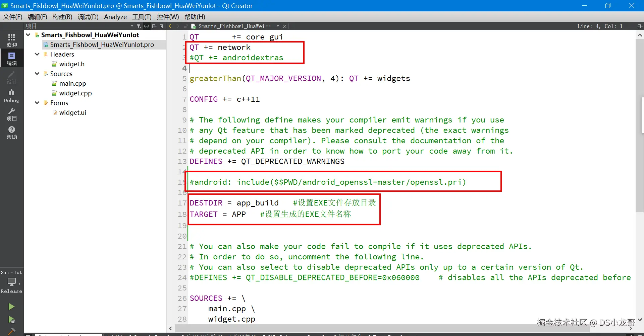The height and width of the screenshot is (336, 644).
Task: Open the 工具(T) menu
Action: click(x=142, y=17)
